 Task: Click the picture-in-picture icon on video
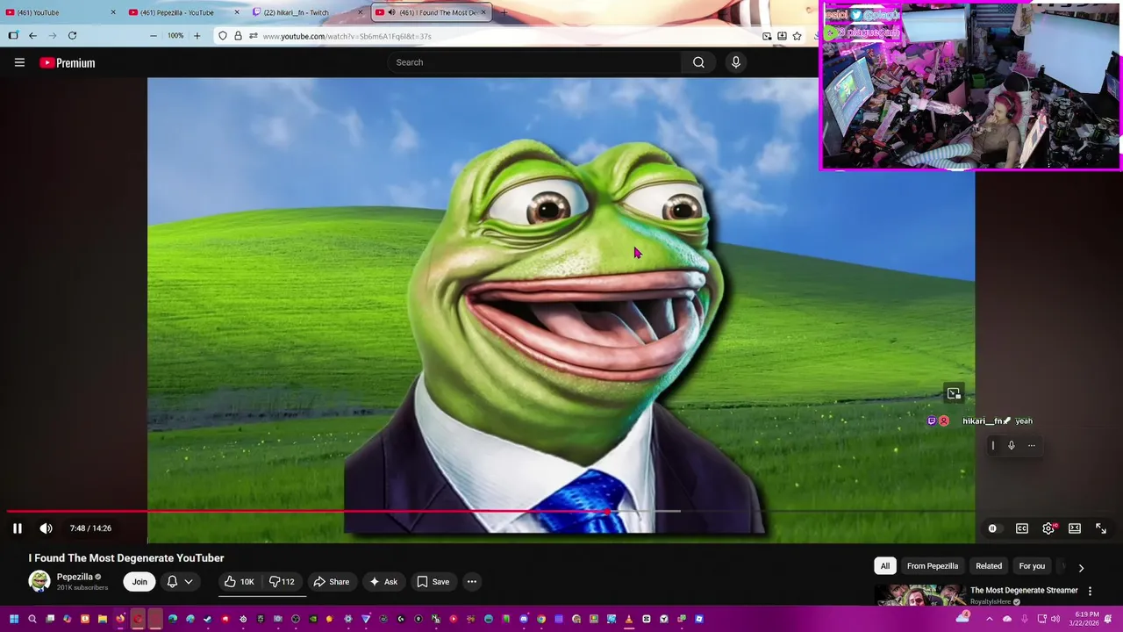tap(954, 393)
